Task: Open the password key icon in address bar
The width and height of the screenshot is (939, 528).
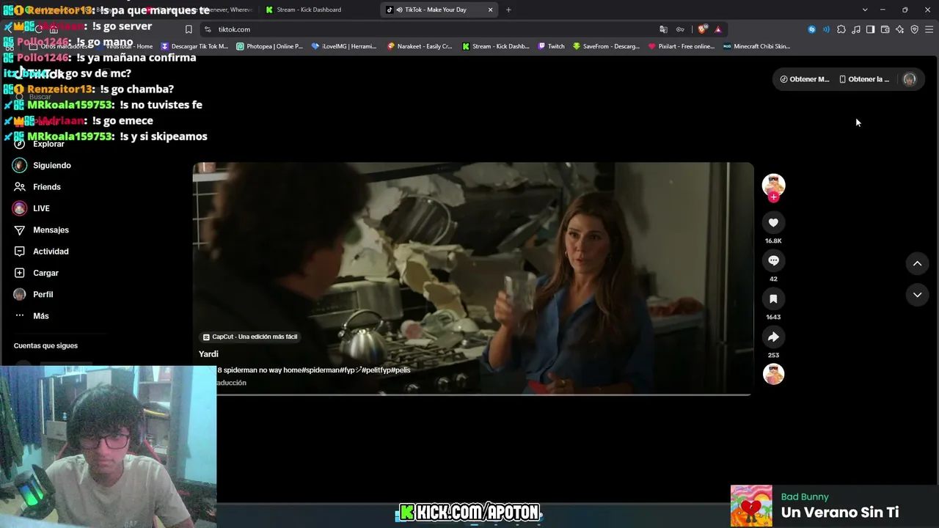Action: click(680, 29)
